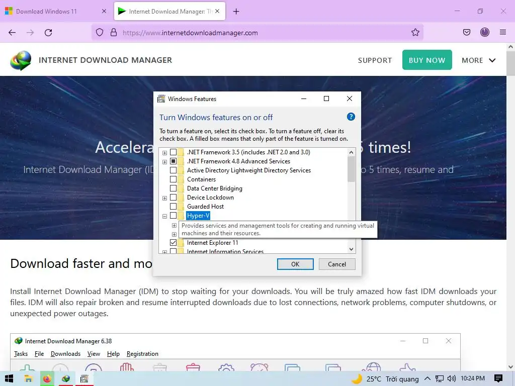
Task: Open the tracking protection shield icon
Action: [100, 33]
